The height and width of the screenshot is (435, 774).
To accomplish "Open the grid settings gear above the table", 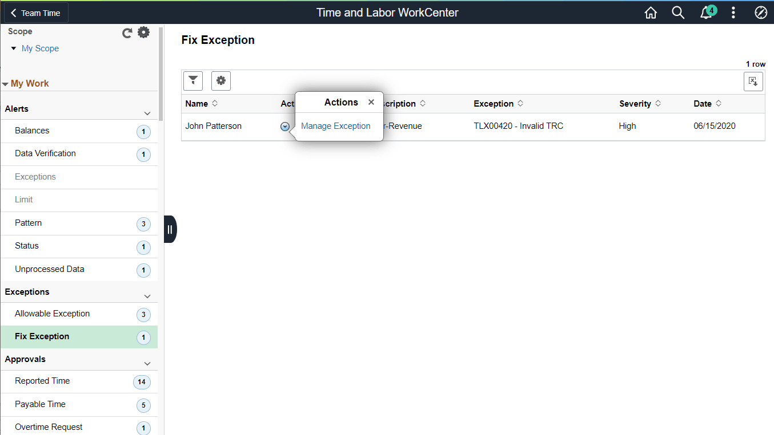I will coord(221,81).
